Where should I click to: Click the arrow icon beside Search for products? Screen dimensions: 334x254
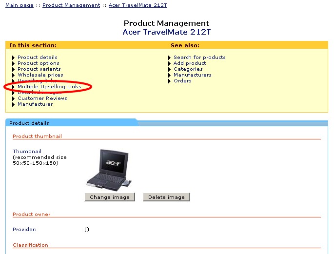170,58
